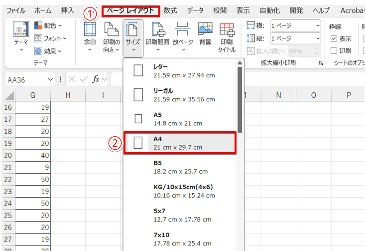366x251 pixels.
Task: Click the 余白 margins button
Action: pyautogui.click(x=90, y=37)
